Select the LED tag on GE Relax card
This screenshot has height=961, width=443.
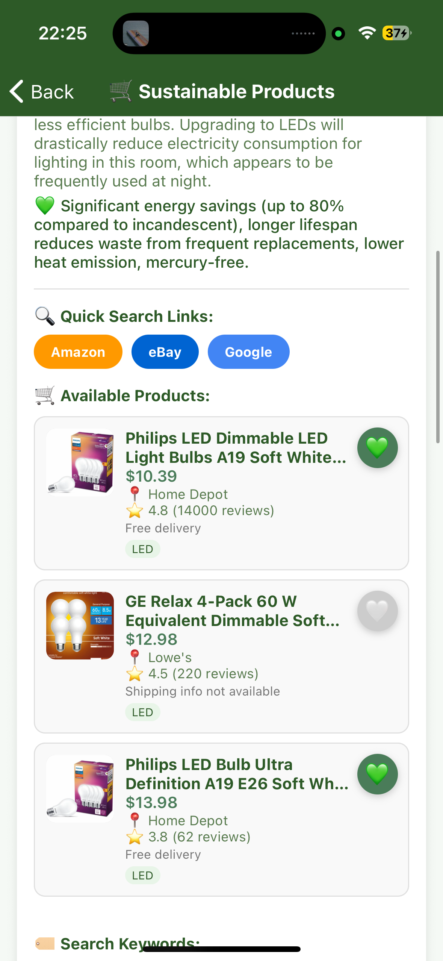point(143,712)
